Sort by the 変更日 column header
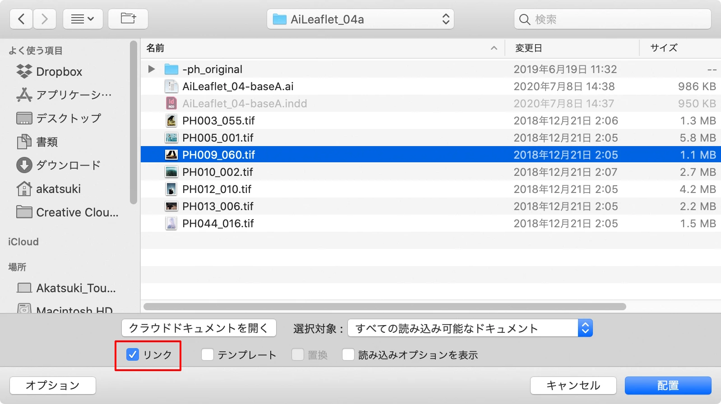 click(528, 48)
